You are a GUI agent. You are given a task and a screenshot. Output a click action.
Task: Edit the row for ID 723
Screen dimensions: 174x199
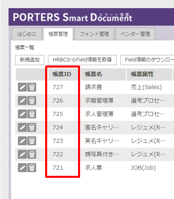[x=22, y=141]
